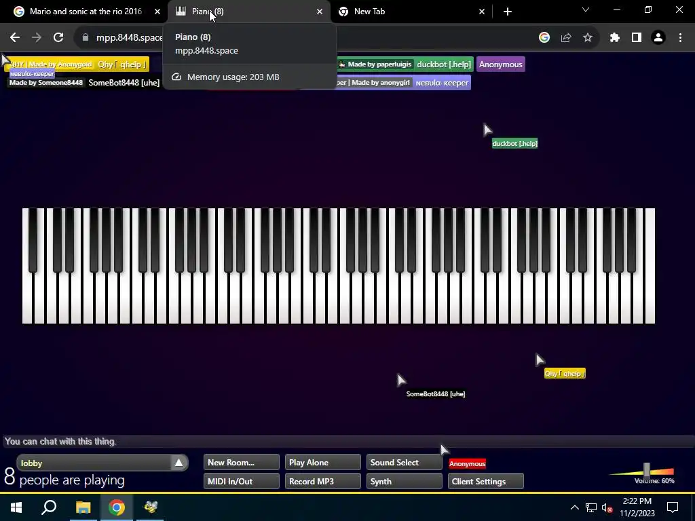Close the Mario and sonic tab
Screen dimensions: 695x521
157,12
